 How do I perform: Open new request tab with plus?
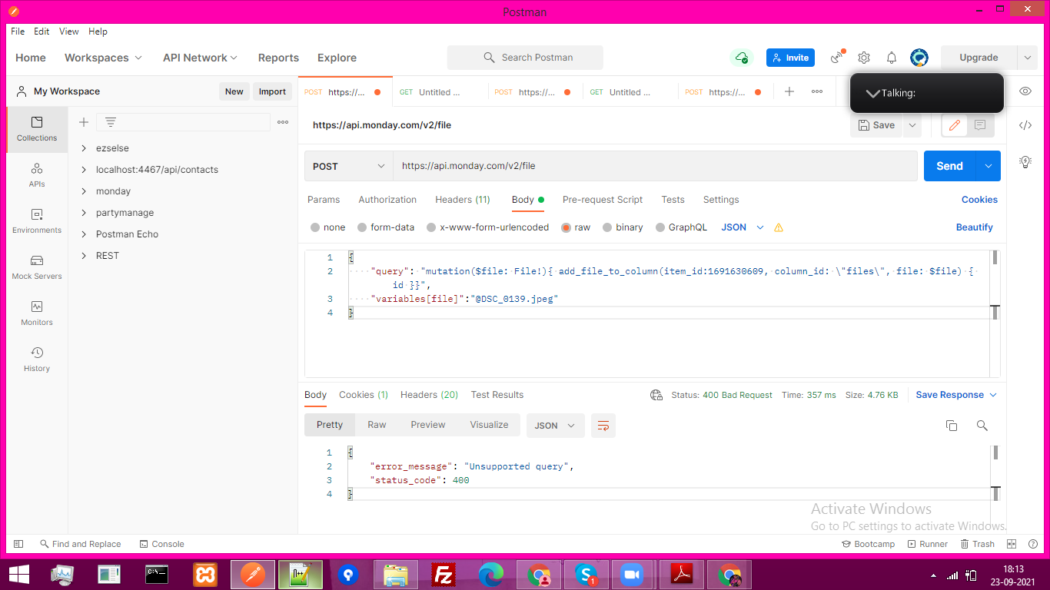click(x=789, y=91)
